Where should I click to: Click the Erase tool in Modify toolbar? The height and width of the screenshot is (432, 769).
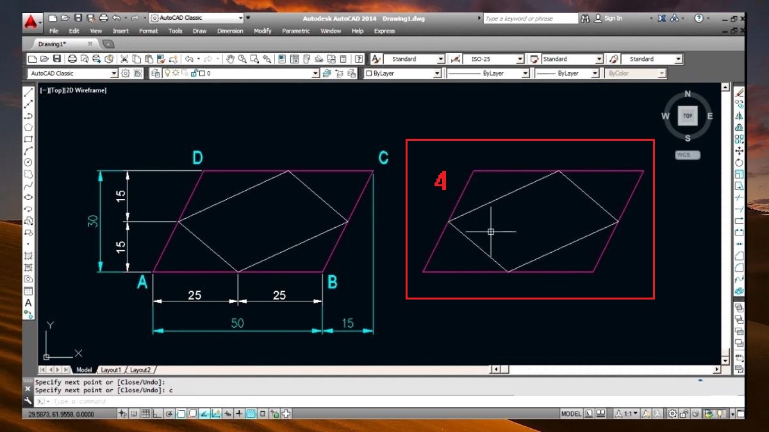pos(739,93)
